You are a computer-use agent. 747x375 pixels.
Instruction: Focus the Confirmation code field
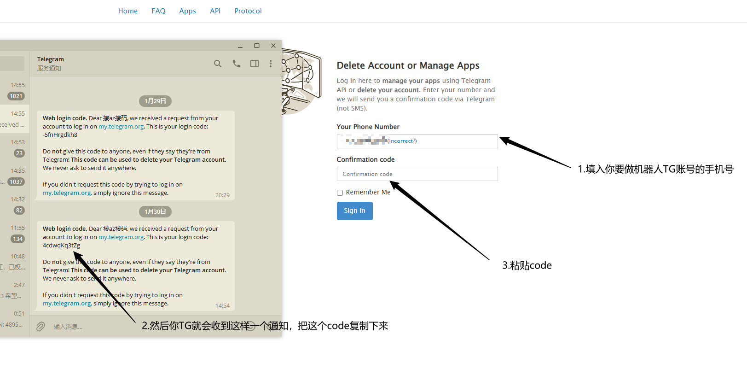417,174
